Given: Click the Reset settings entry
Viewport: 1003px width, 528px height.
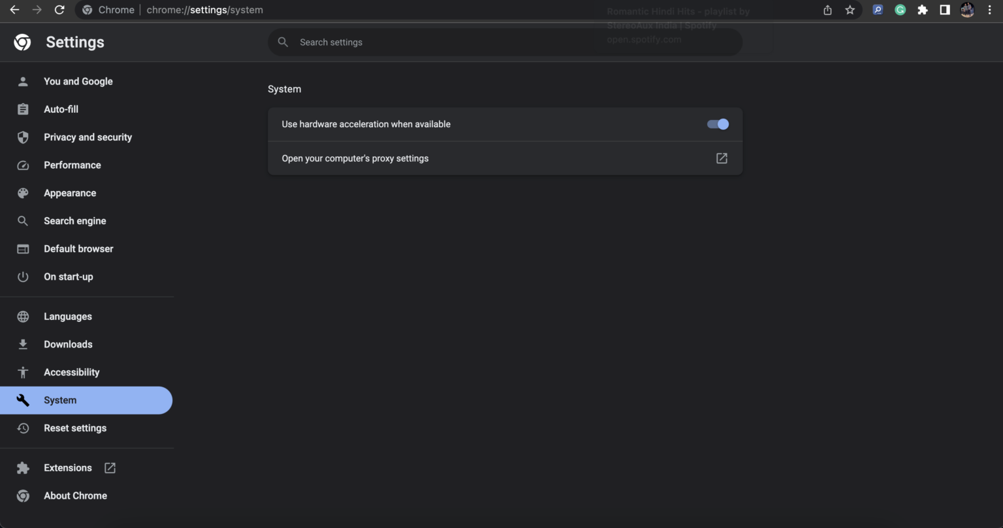Looking at the screenshot, I should coord(75,428).
